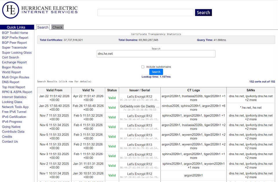Image resolution: width=278 pixels, height=182 pixels.
Task: Click the dark Search button in header
Action: [x=203, y=12]
